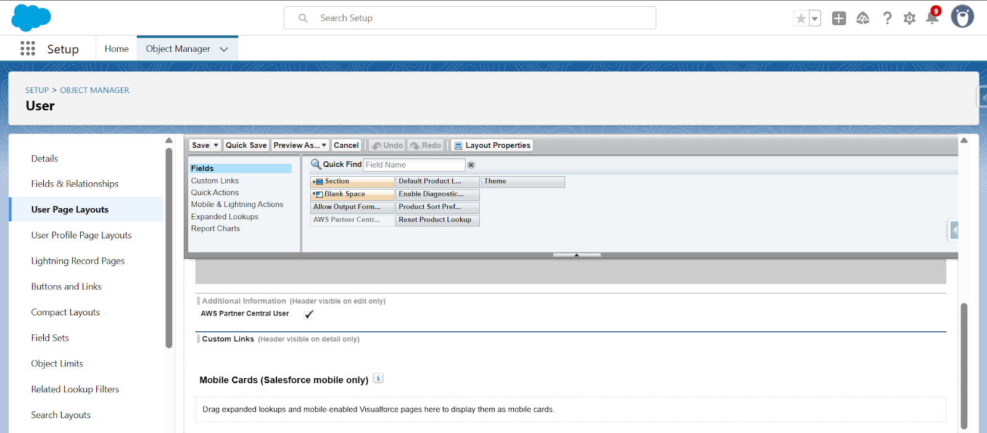Expand the right side panel arrow
This screenshot has width=987, height=433.
pos(954,230)
